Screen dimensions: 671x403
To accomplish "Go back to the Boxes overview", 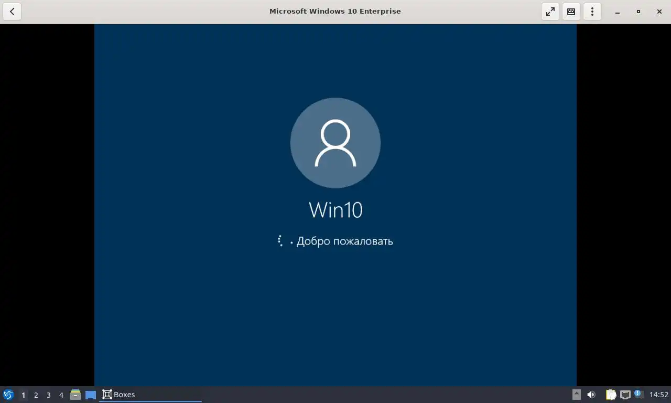I will 12,12.
